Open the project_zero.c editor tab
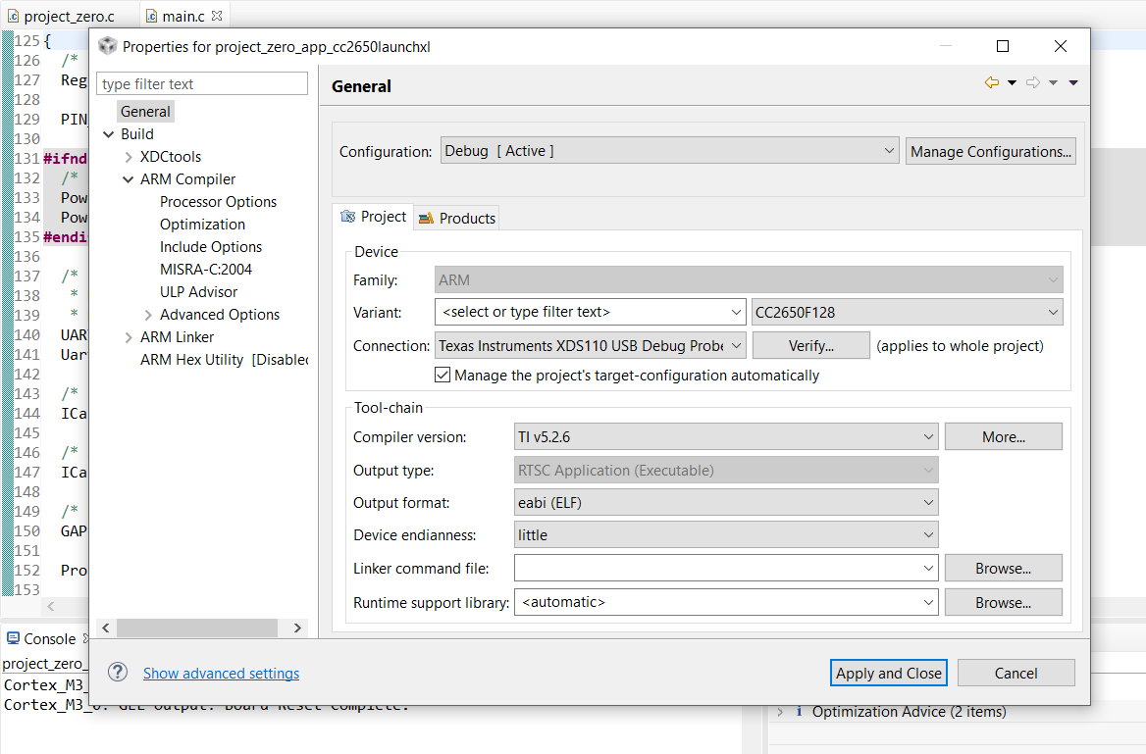Image resolution: width=1146 pixels, height=754 pixels. pyautogui.click(x=62, y=16)
